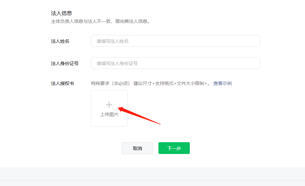Click the 特殊要求（非必须）hint text
This screenshot has height=186, width=305.
click(x=110, y=83)
